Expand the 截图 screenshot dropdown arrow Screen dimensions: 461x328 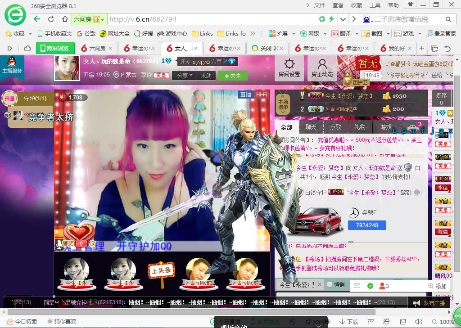389,34
